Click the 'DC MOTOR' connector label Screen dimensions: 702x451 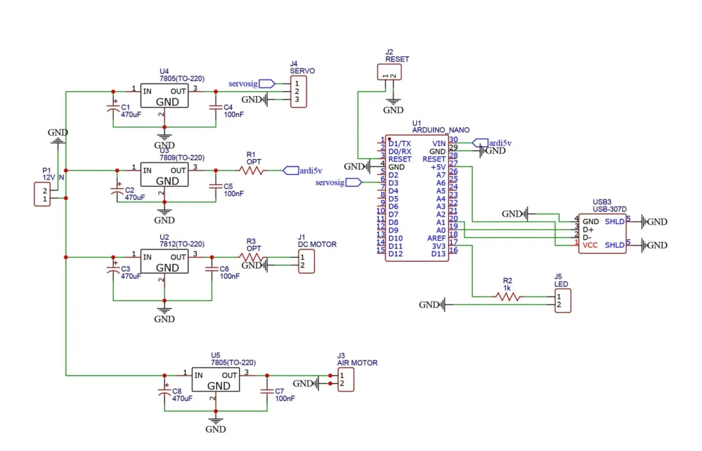317,244
